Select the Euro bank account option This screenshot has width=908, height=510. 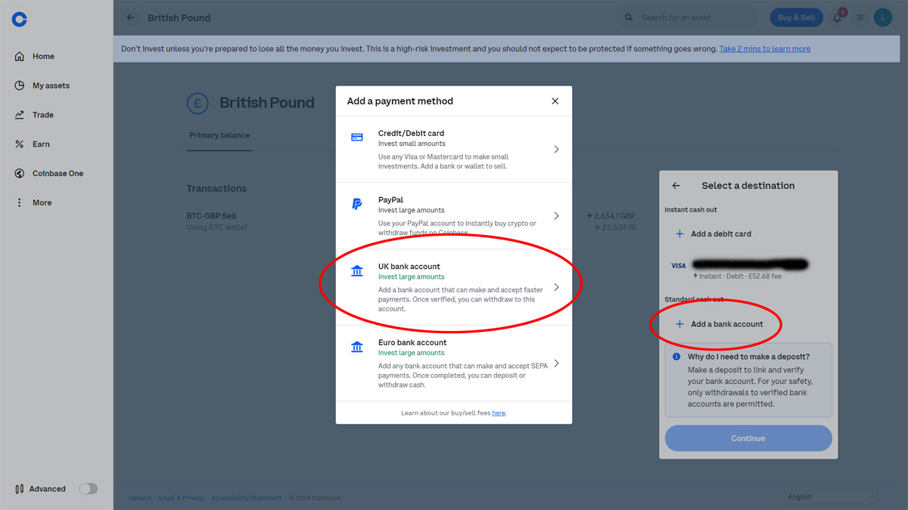point(454,363)
